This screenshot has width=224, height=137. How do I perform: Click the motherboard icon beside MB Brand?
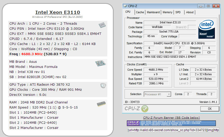[100, 63]
